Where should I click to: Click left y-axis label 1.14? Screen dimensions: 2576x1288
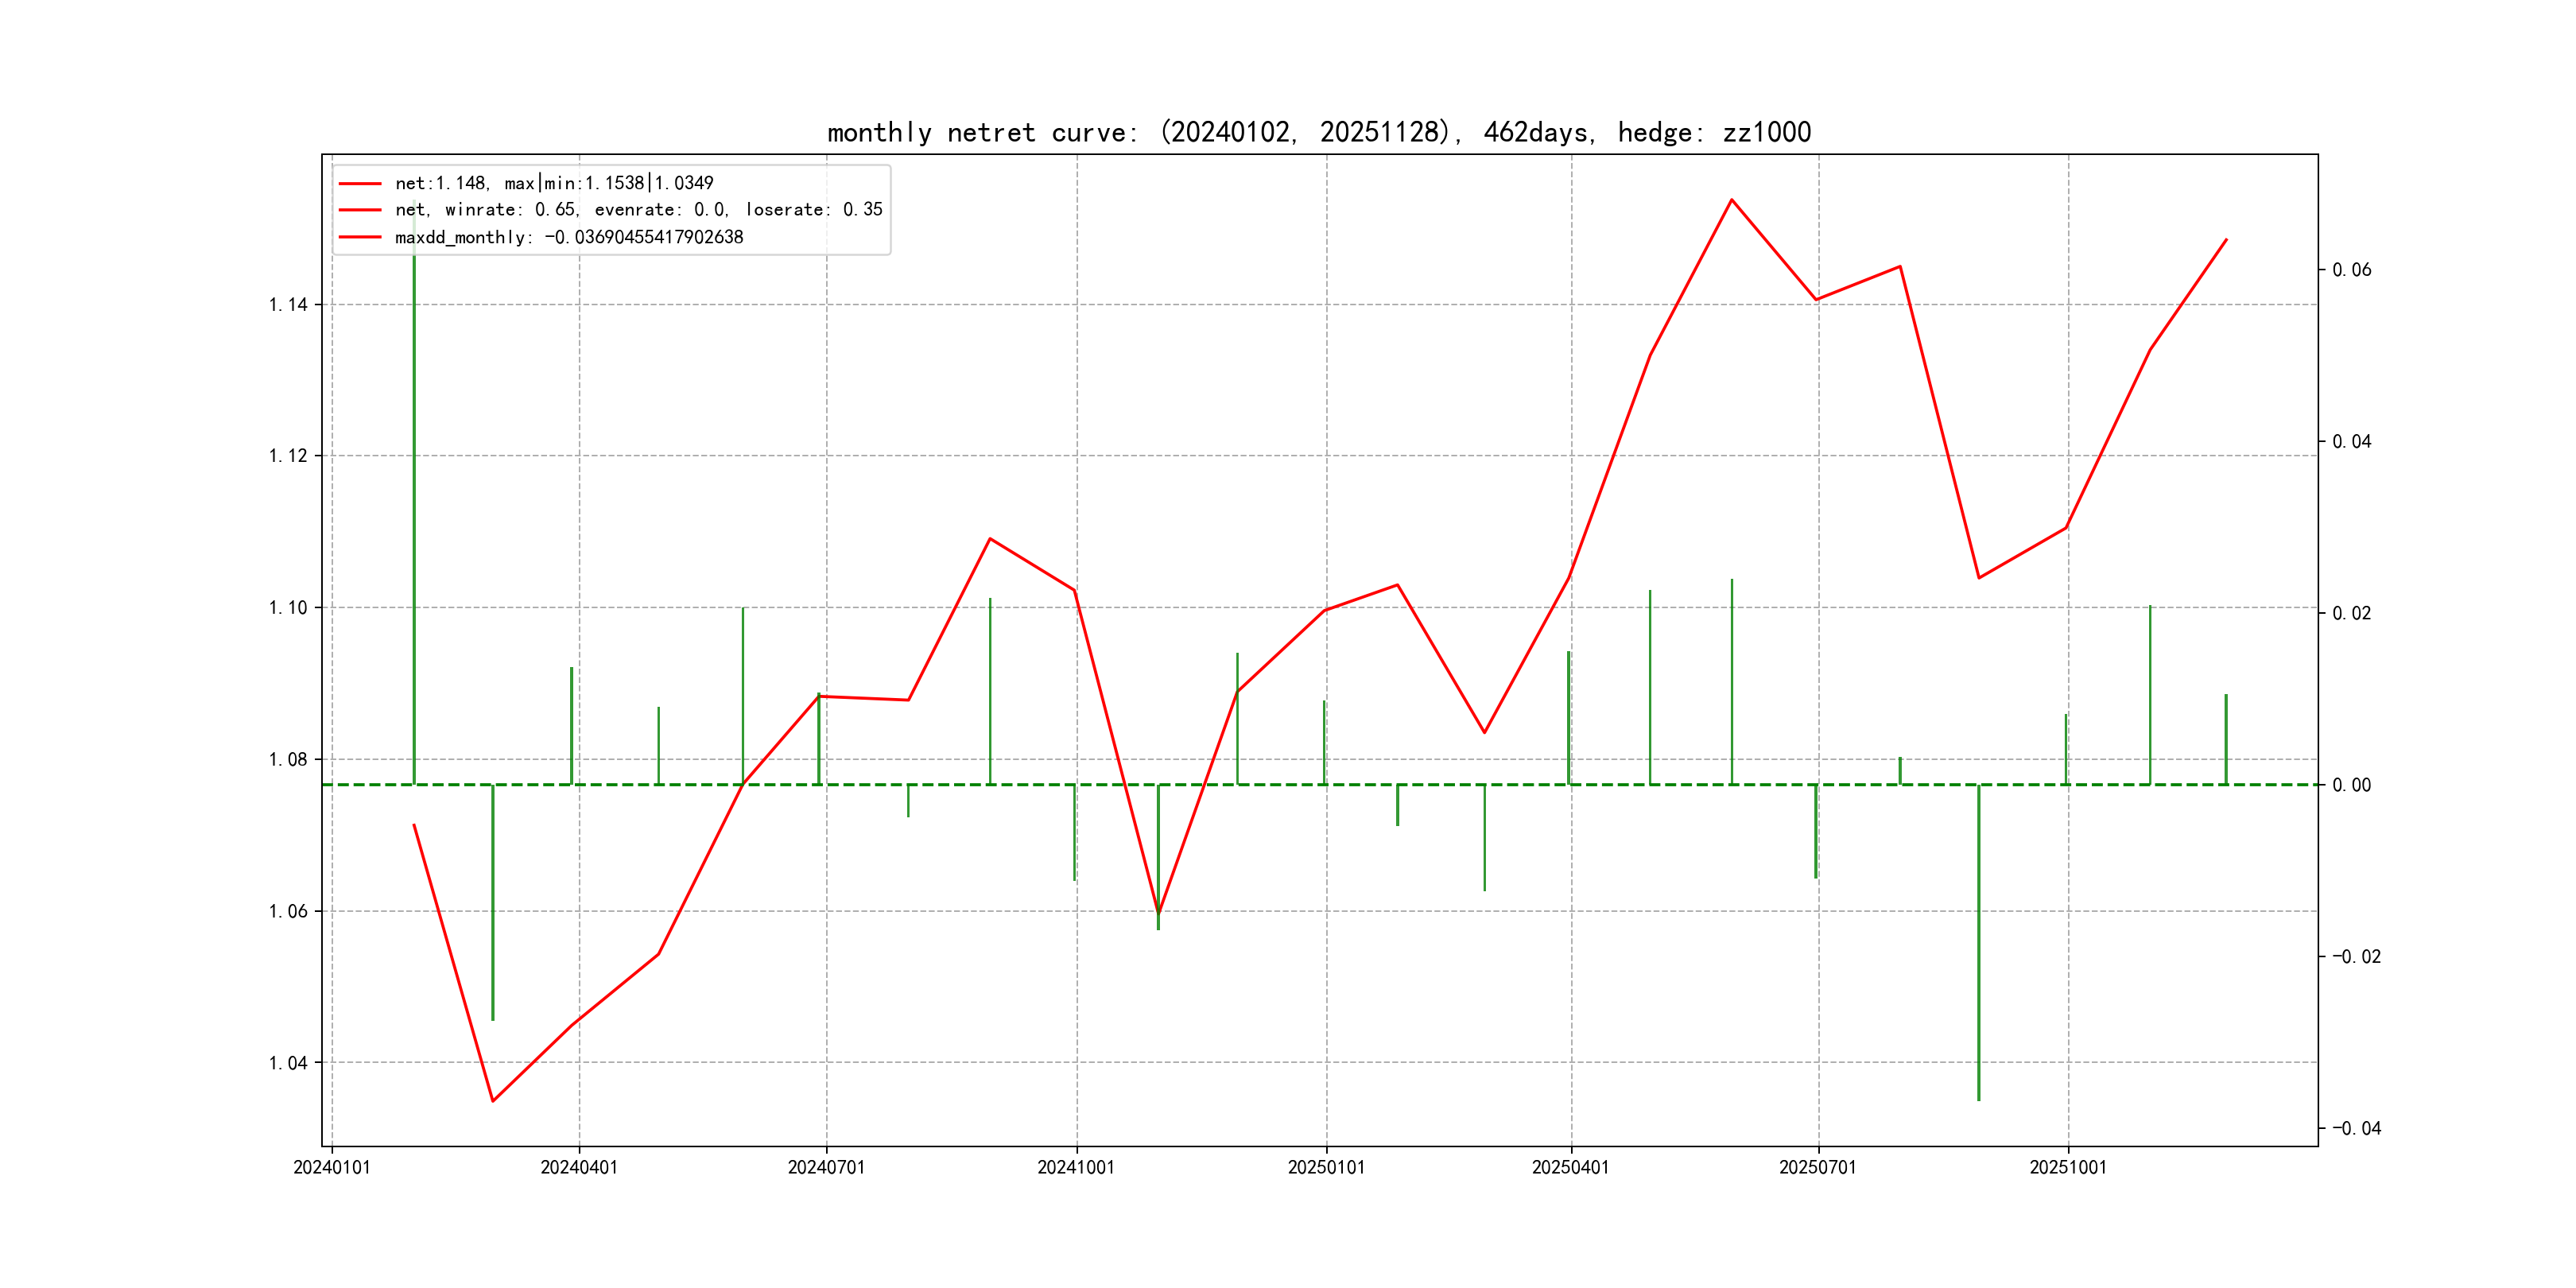point(288,305)
